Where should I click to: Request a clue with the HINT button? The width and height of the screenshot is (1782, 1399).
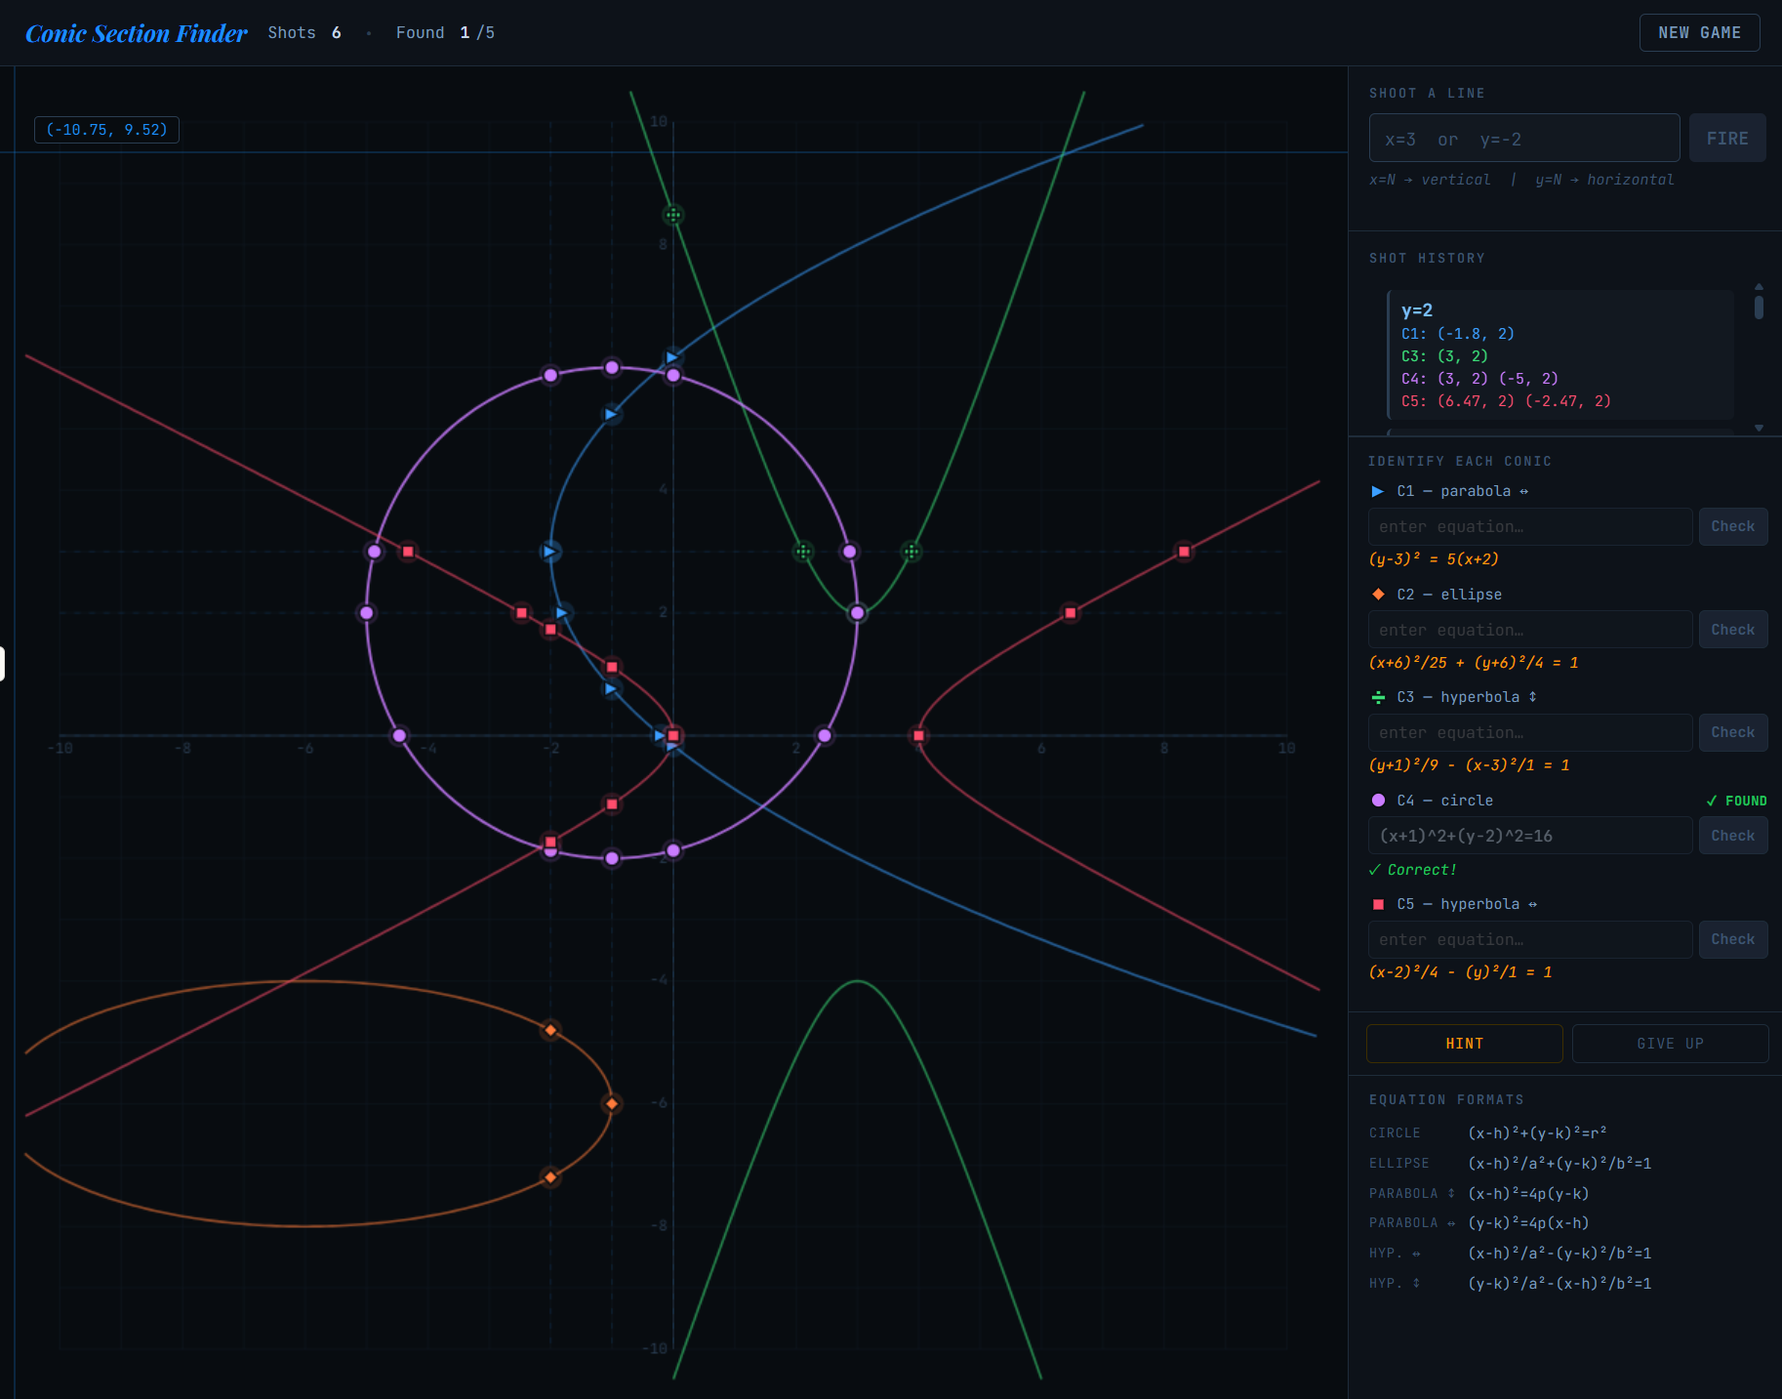point(1464,1044)
